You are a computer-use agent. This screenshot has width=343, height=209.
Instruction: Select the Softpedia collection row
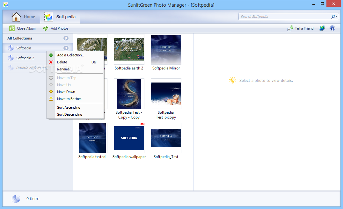pyautogui.click(x=38, y=48)
